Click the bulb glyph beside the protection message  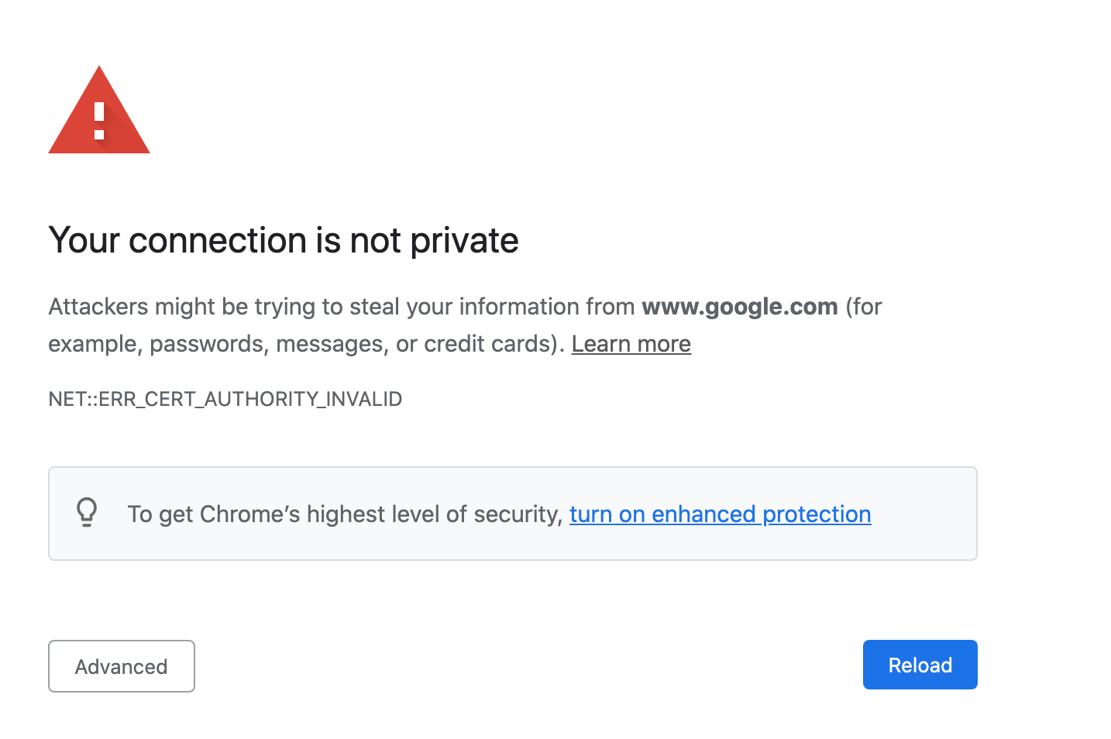[x=87, y=513]
